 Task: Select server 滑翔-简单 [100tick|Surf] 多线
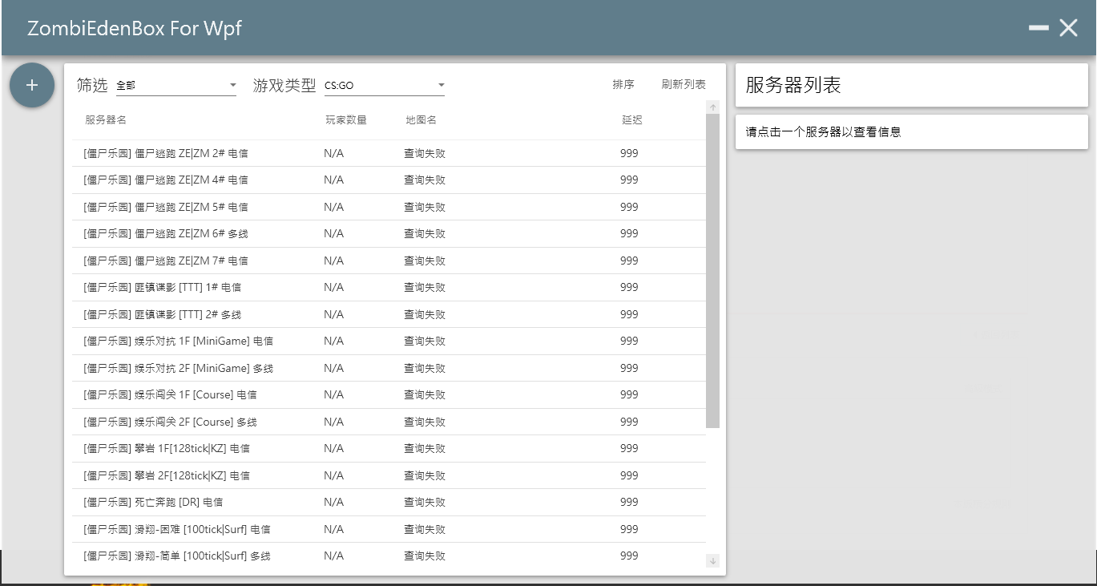point(240,556)
